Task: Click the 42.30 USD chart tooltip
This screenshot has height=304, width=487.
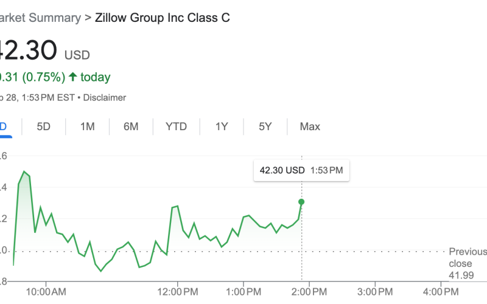Action: (301, 171)
